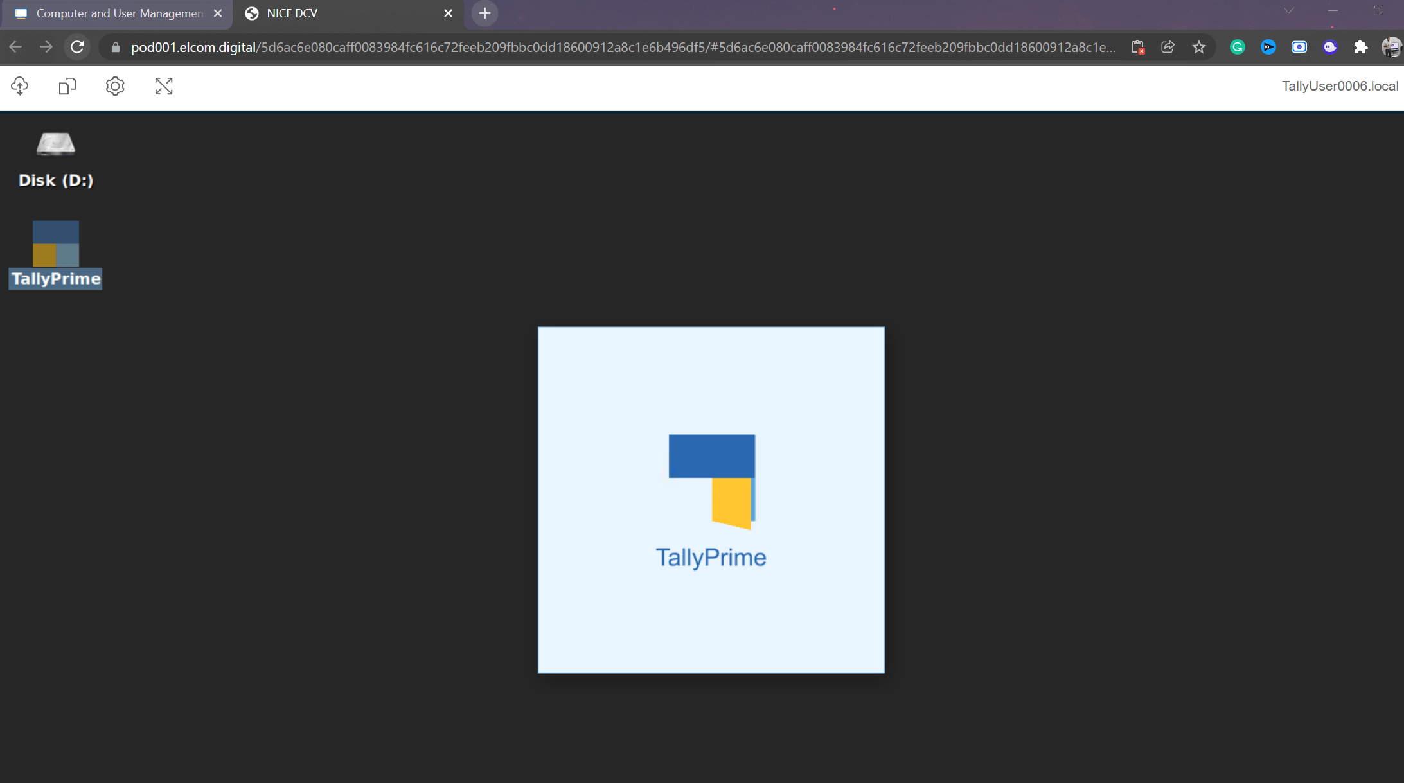This screenshot has width=1404, height=783.
Task: Go back in browser history
Action: click(x=15, y=47)
